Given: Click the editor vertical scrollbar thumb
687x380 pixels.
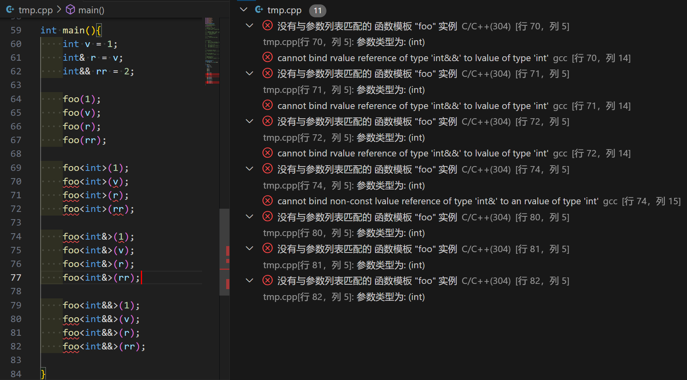Looking at the screenshot, I should click(225, 252).
